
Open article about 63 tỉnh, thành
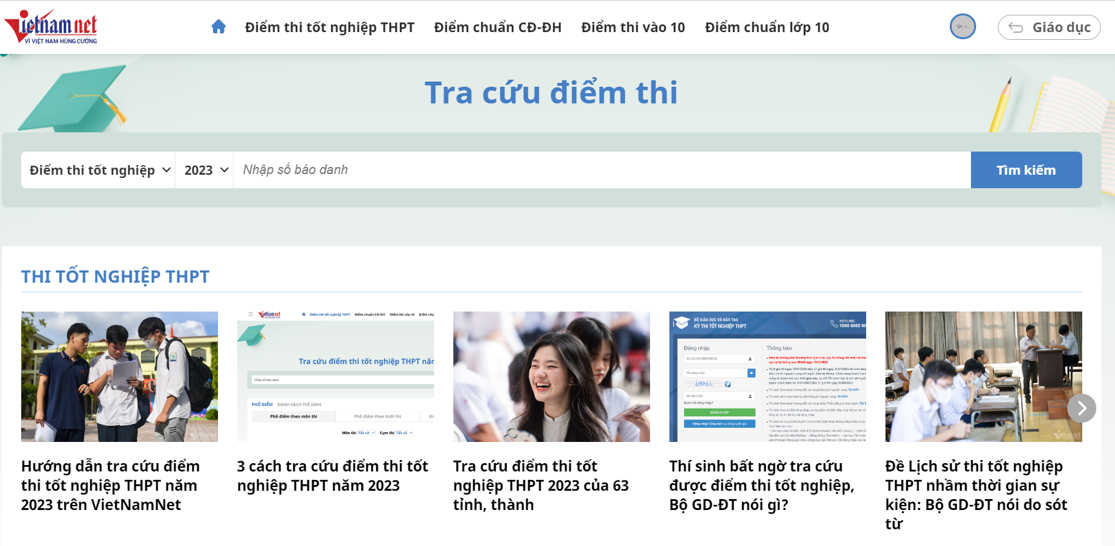[x=541, y=486]
